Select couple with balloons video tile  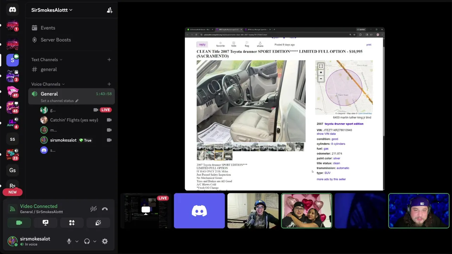click(x=307, y=211)
